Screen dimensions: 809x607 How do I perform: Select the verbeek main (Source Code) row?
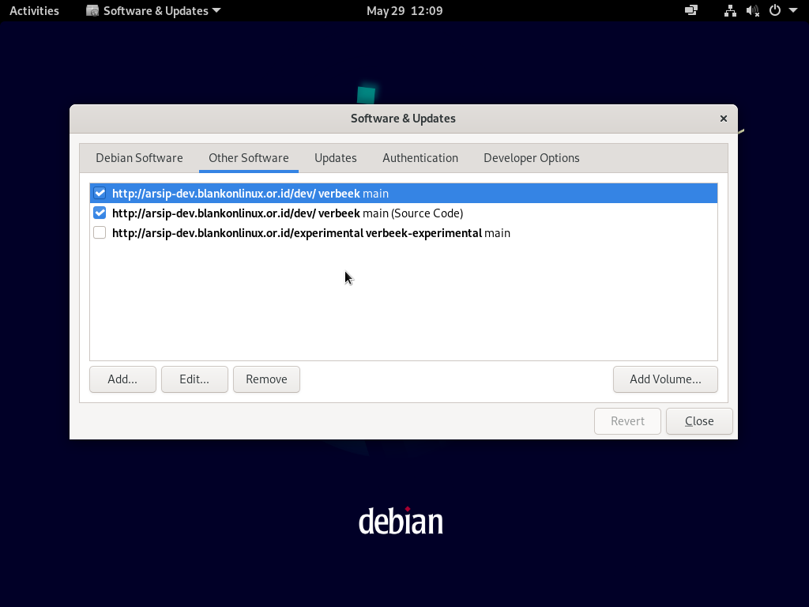[404, 213]
